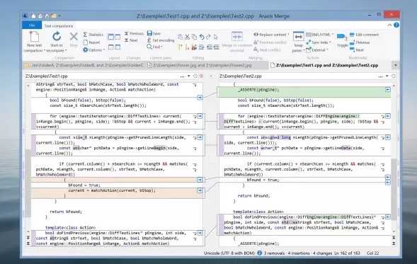Click the Undo arrow icon
The height and width of the screenshot is (264, 417).
[202, 37]
